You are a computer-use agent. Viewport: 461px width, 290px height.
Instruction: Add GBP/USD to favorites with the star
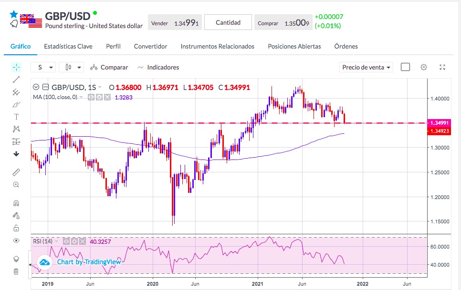[x=14, y=14]
